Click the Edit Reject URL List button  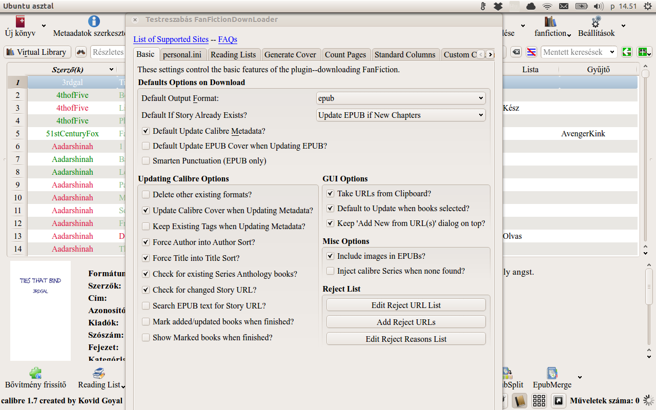click(406, 305)
